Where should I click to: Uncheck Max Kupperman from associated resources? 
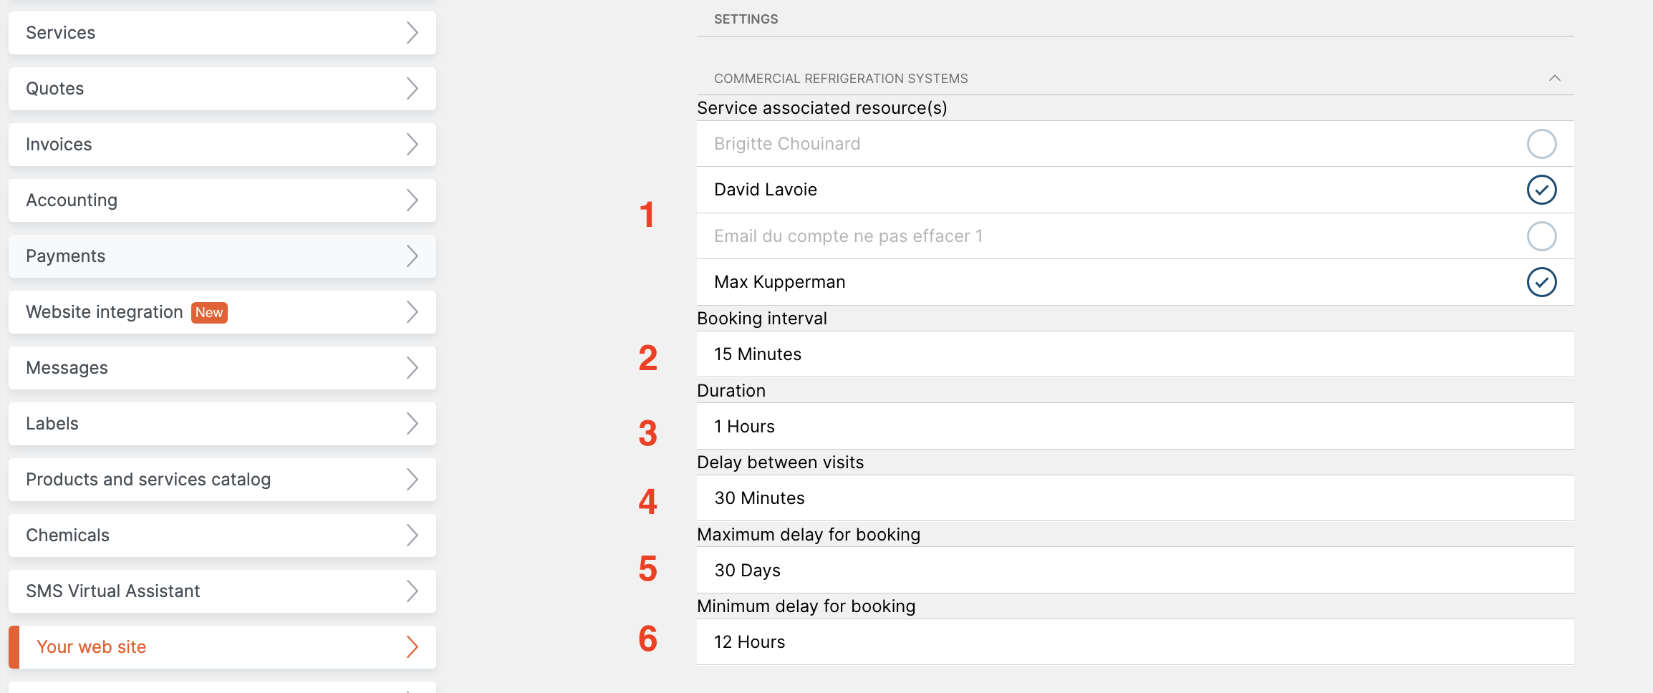(1542, 282)
